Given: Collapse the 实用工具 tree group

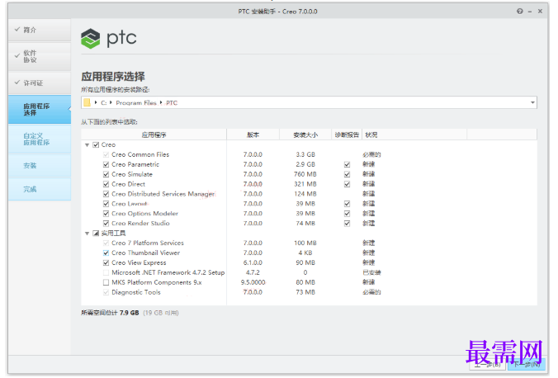Looking at the screenshot, I should 87,234.
